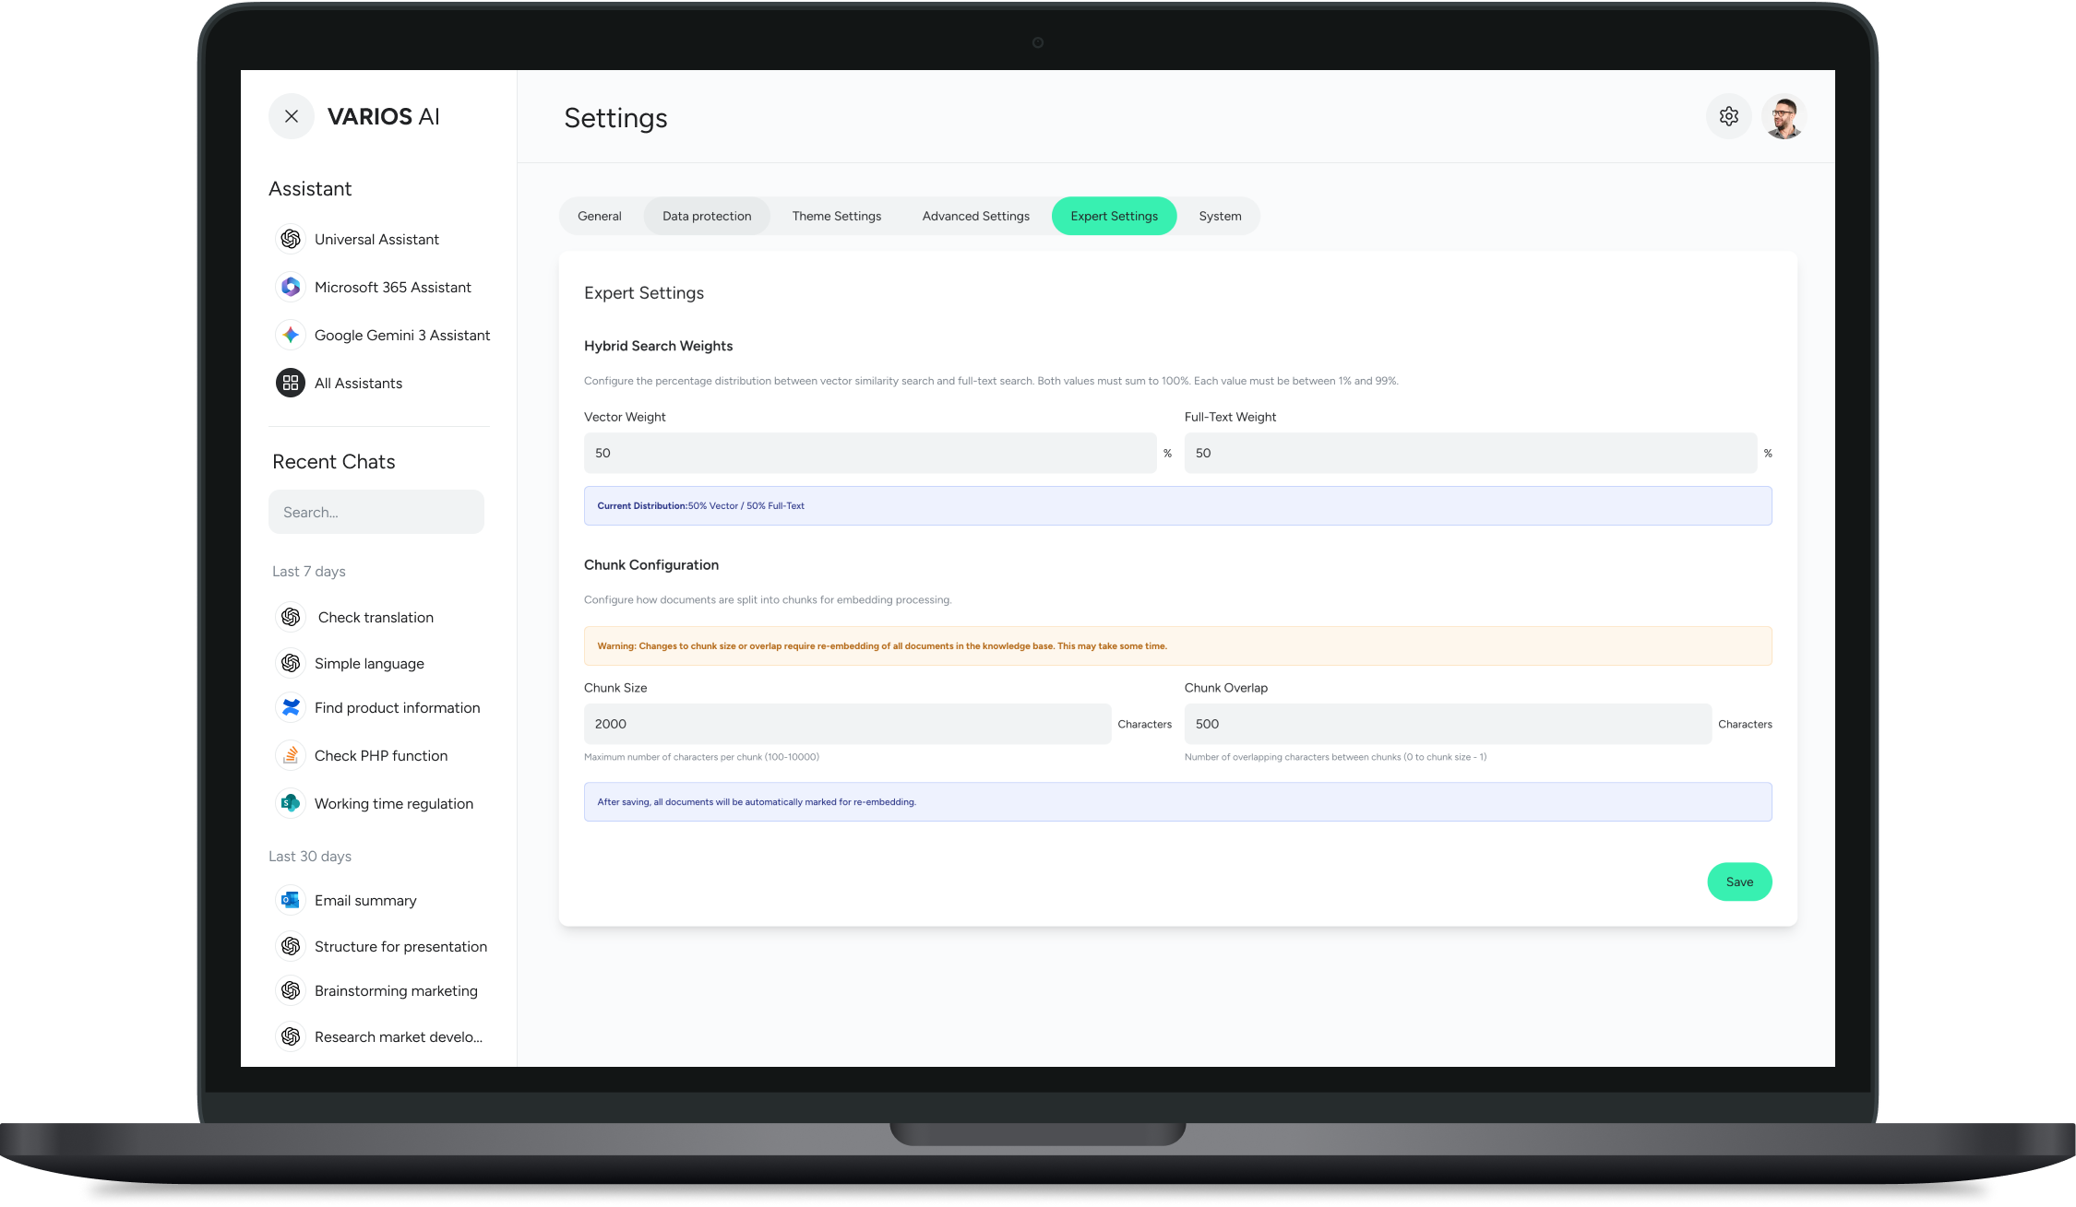This screenshot has width=2076, height=1207.
Task: Switch to the Data protection tab
Action: [x=706, y=215]
